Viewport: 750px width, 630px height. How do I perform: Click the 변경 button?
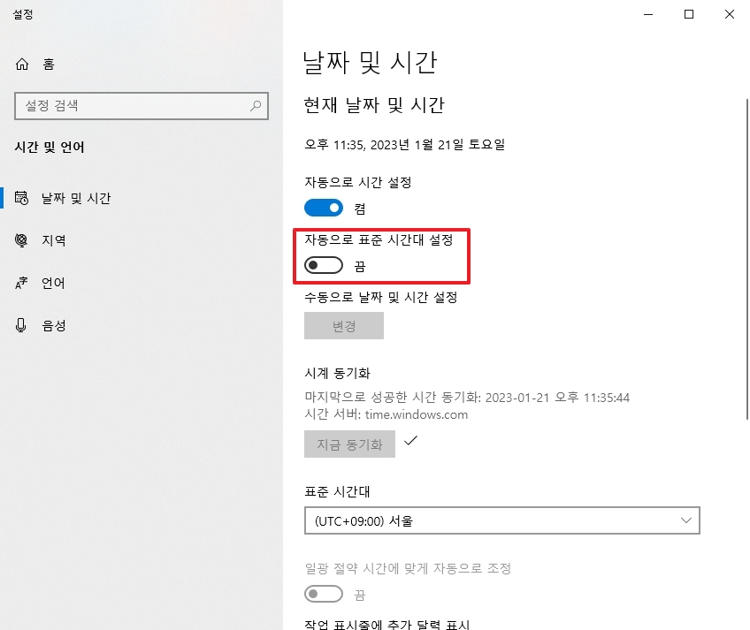344,326
